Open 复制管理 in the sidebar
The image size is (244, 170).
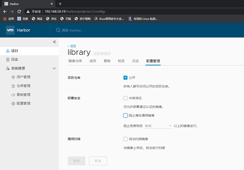(23, 95)
